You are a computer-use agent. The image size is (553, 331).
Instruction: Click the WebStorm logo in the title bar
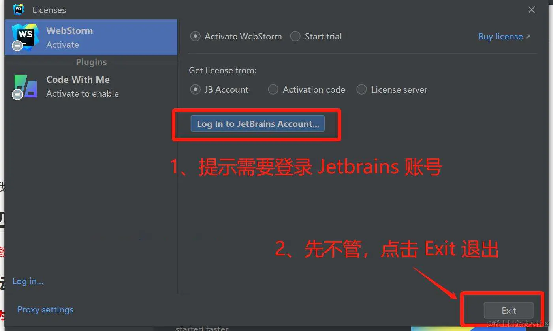pyautogui.click(x=19, y=9)
